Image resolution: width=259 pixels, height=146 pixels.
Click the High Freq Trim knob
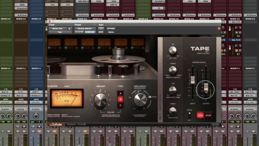[172, 90]
